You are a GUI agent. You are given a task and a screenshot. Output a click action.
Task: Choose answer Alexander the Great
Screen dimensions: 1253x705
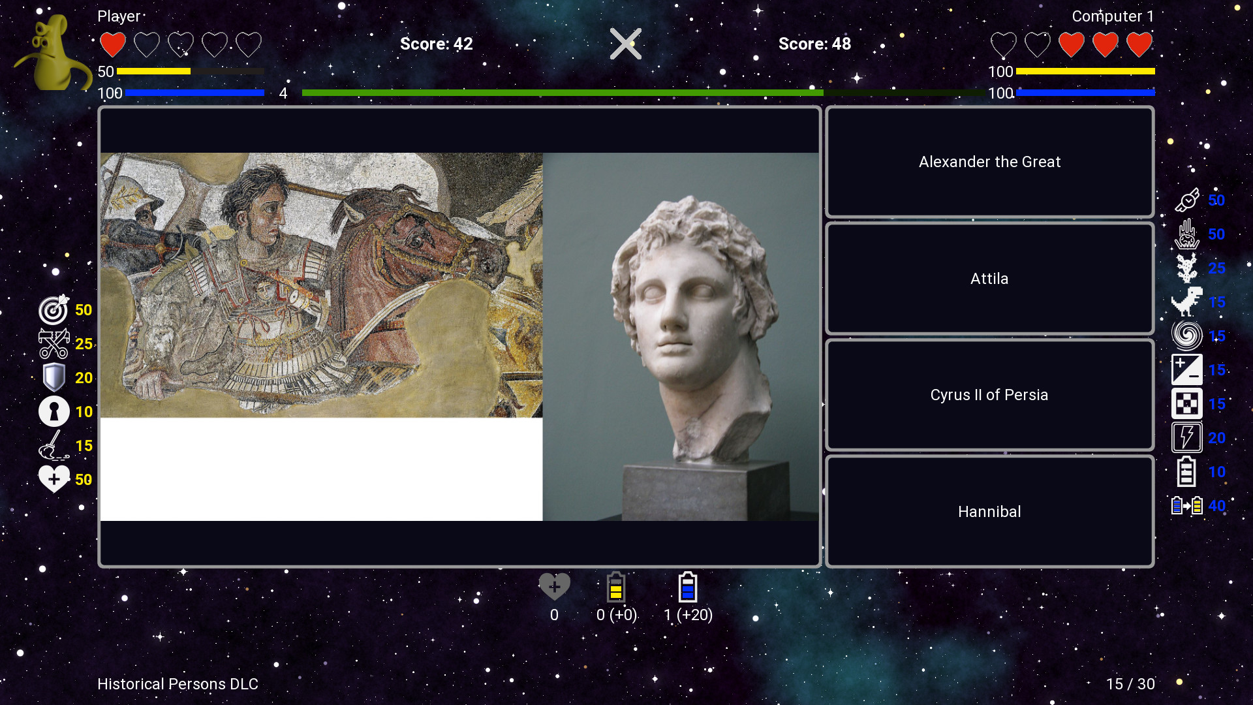point(989,162)
